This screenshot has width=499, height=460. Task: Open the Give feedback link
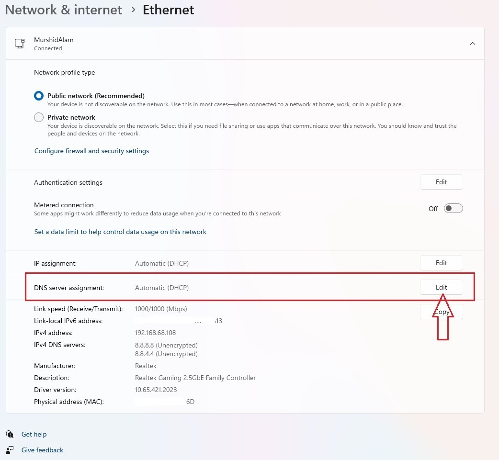click(42, 450)
